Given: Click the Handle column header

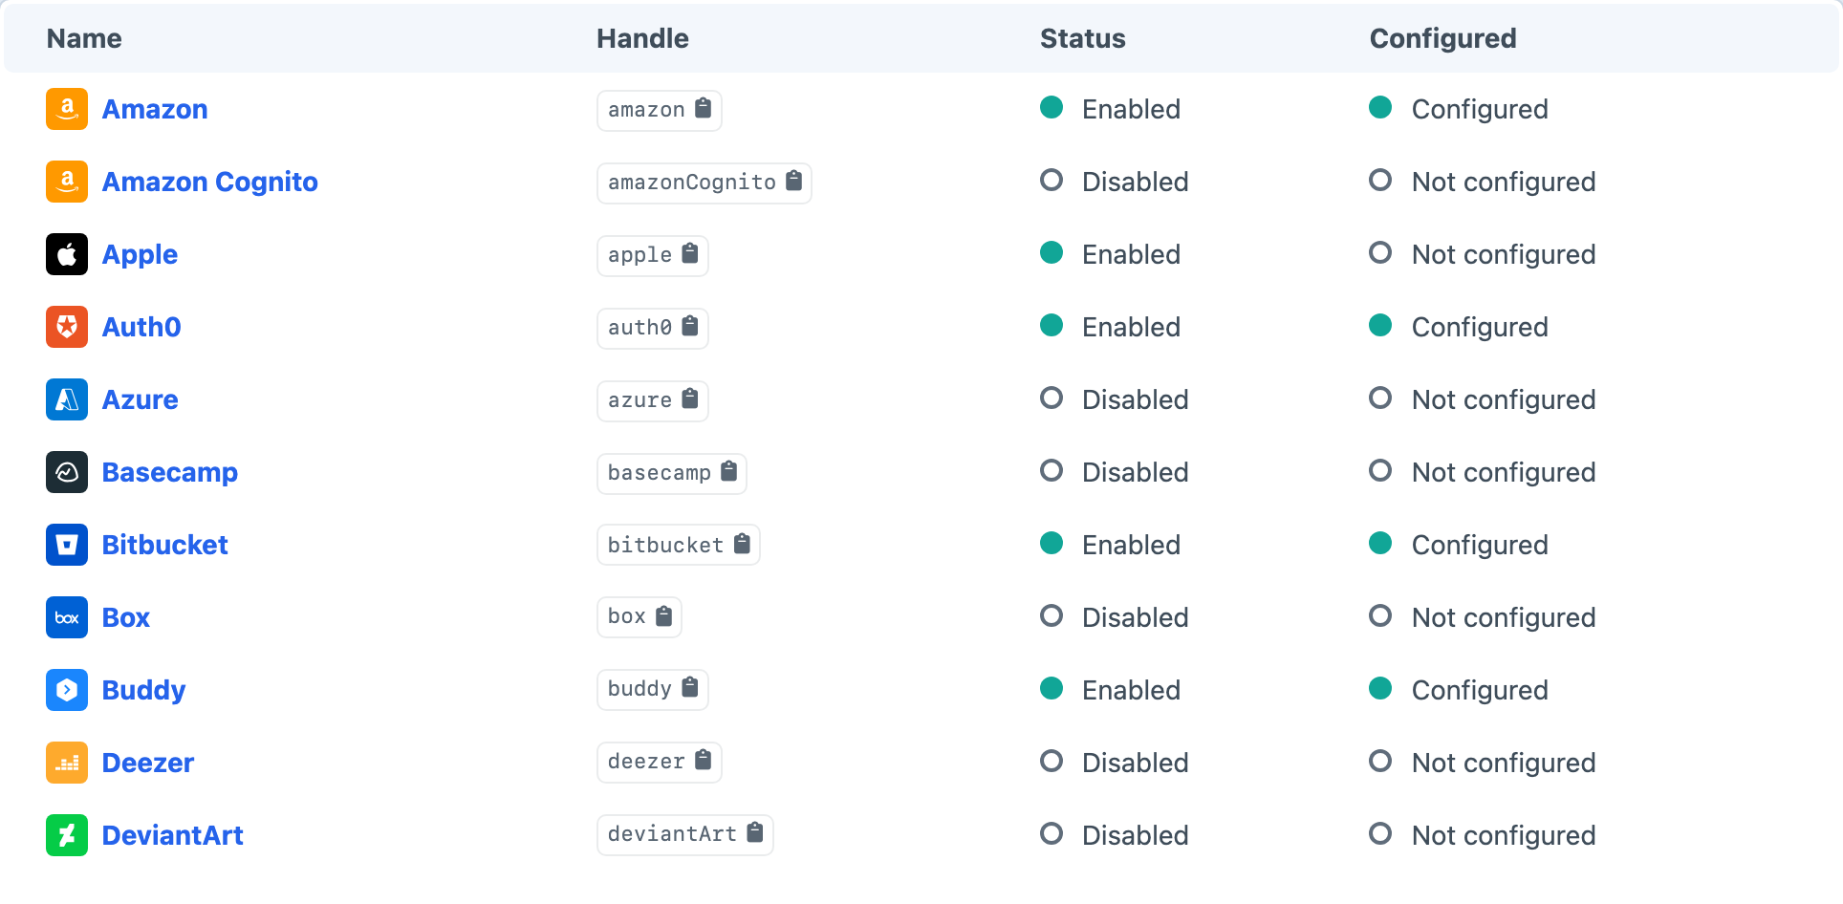Looking at the screenshot, I should pyautogui.click(x=642, y=38).
